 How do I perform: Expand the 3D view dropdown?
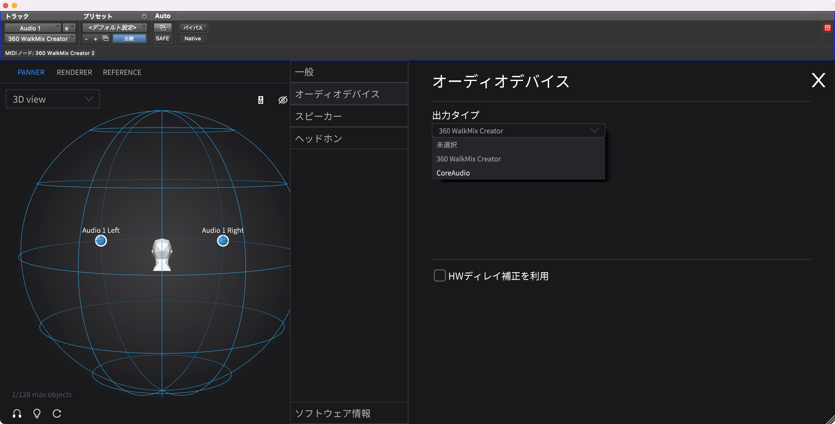pos(52,99)
